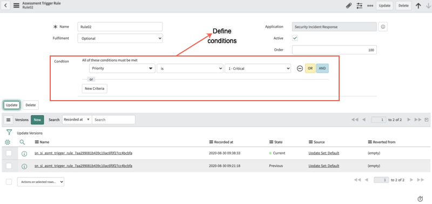Select the Current version row checkbox

pyautogui.click(x=9, y=153)
